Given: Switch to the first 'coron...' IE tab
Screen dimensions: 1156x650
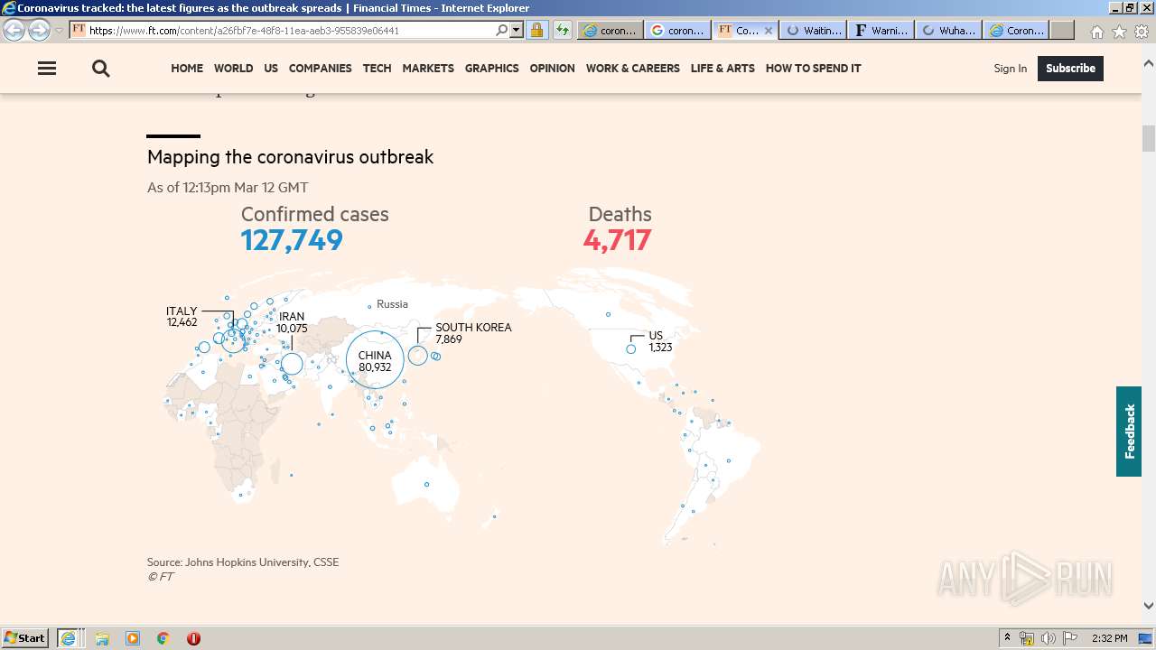Looking at the screenshot, I should (x=610, y=30).
